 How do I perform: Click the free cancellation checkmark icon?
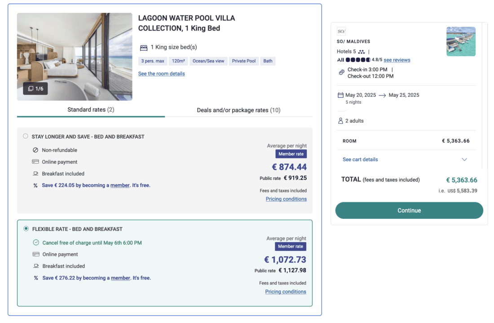tap(36, 243)
